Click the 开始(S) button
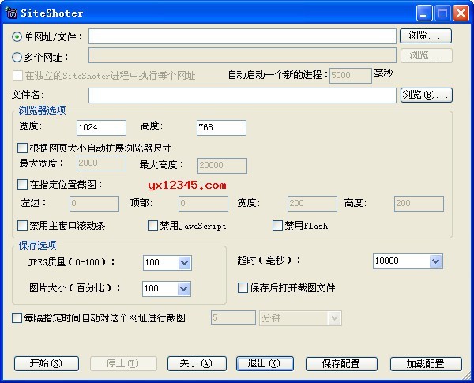 pyautogui.click(x=47, y=363)
